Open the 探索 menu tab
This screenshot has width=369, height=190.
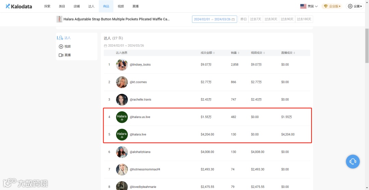click(x=47, y=6)
